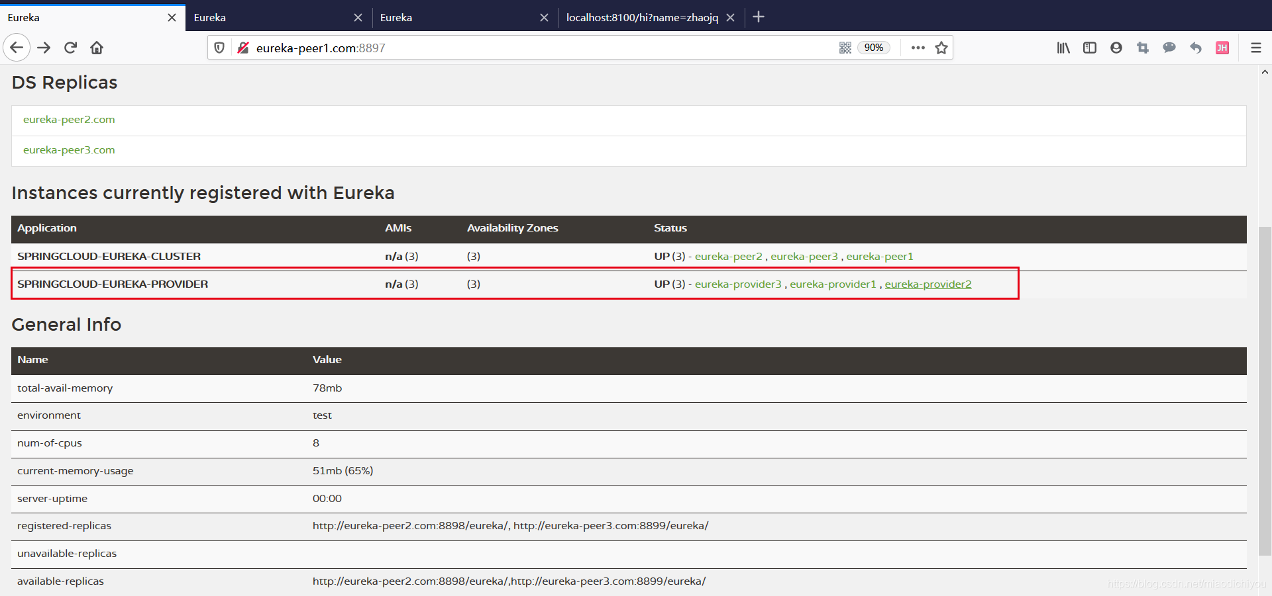Click the registered-replicas URL value
The width and height of the screenshot is (1272, 596).
pos(511,526)
